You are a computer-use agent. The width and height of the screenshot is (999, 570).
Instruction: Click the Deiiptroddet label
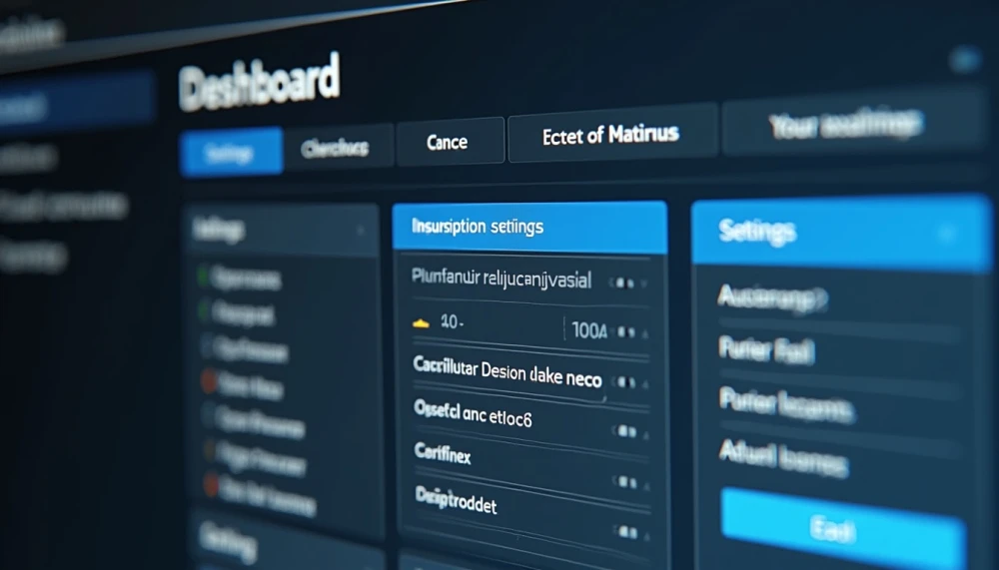point(456,500)
